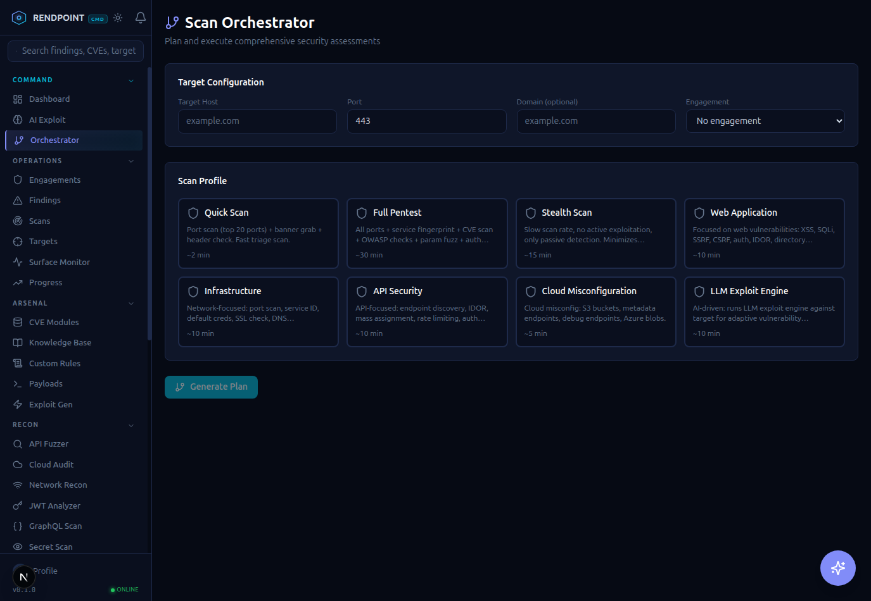Select the Stealth Scan profile
This screenshot has height=601, width=871.
pyautogui.click(x=595, y=233)
